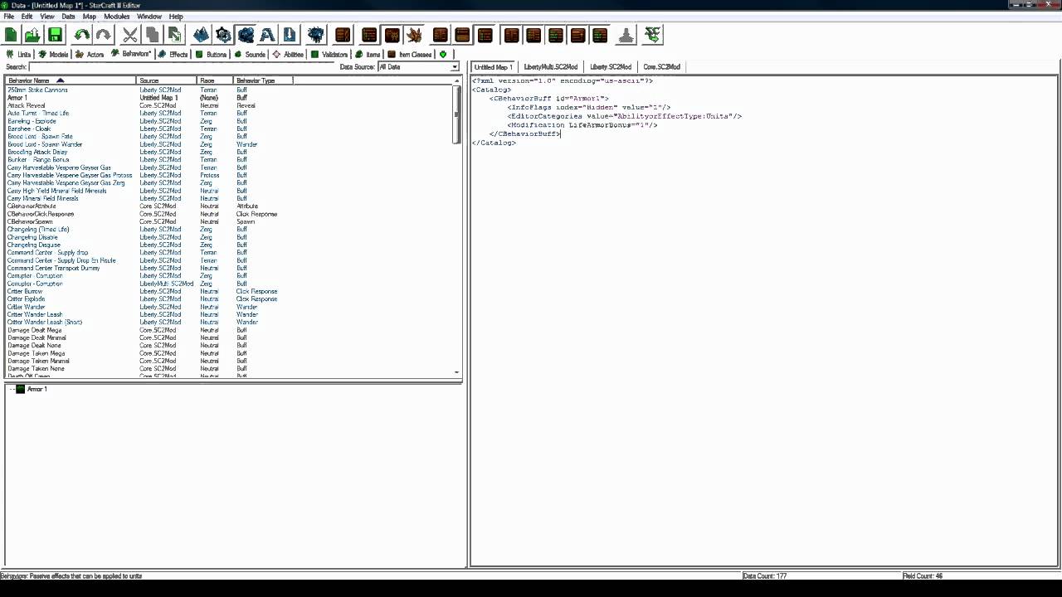Click the Data Count: 177 status text
The height and width of the screenshot is (597, 1062).
[765, 575]
